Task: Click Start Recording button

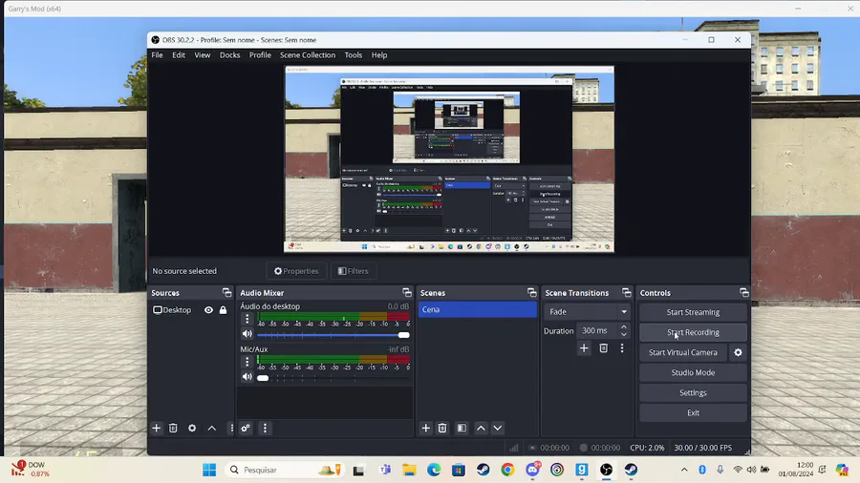Action: tap(693, 332)
